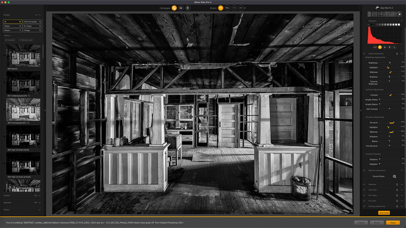Add a Control Point with the icon
The image size is (406, 228).
tap(394, 176)
